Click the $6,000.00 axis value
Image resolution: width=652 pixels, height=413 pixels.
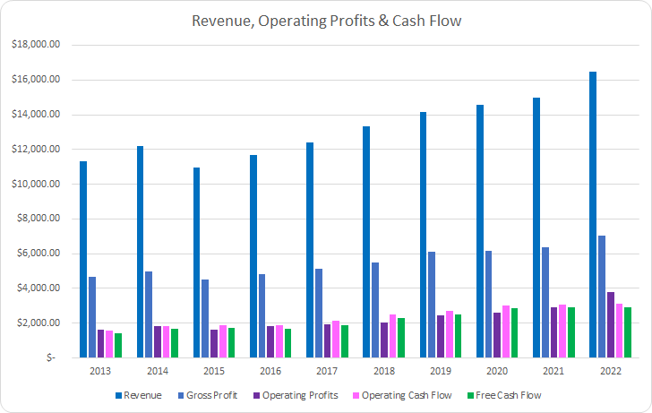[39, 254]
